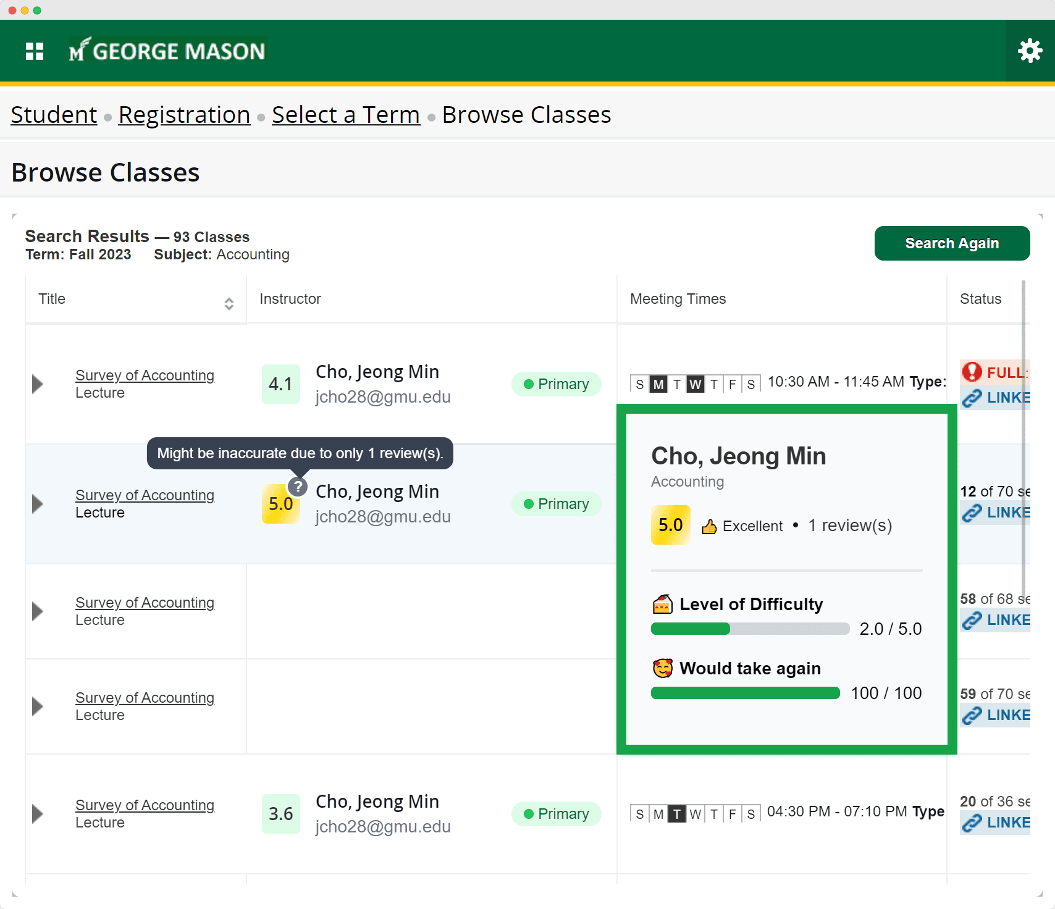
Task: Click the 3.6 rating badge
Action: click(x=280, y=814)
